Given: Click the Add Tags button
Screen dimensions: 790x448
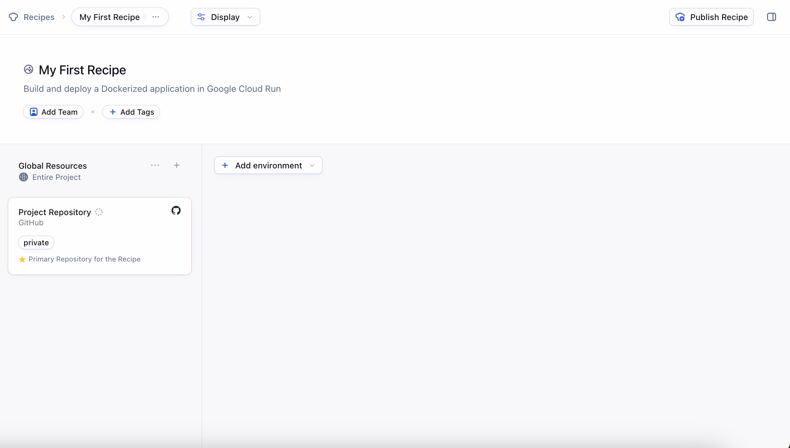Looking at the screenshot, I should (x=132, y=112).
